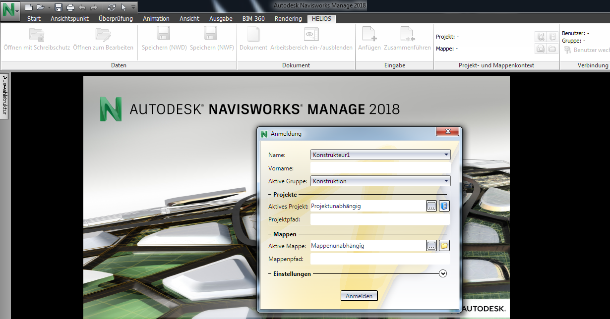Click the Benutzer wechseln keys icon
The height and width of the screenshot is (319, 610).
(x=567, y=50)
